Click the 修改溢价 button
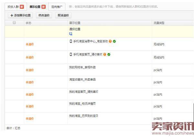Image resolution: width=194 pixels, height=137 pixels. 44,15
